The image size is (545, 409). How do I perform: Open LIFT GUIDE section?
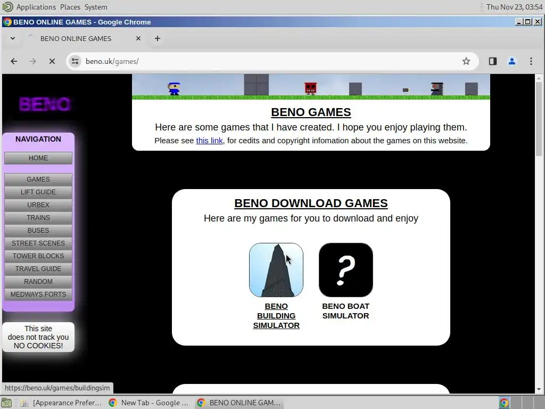coord(38,192)
